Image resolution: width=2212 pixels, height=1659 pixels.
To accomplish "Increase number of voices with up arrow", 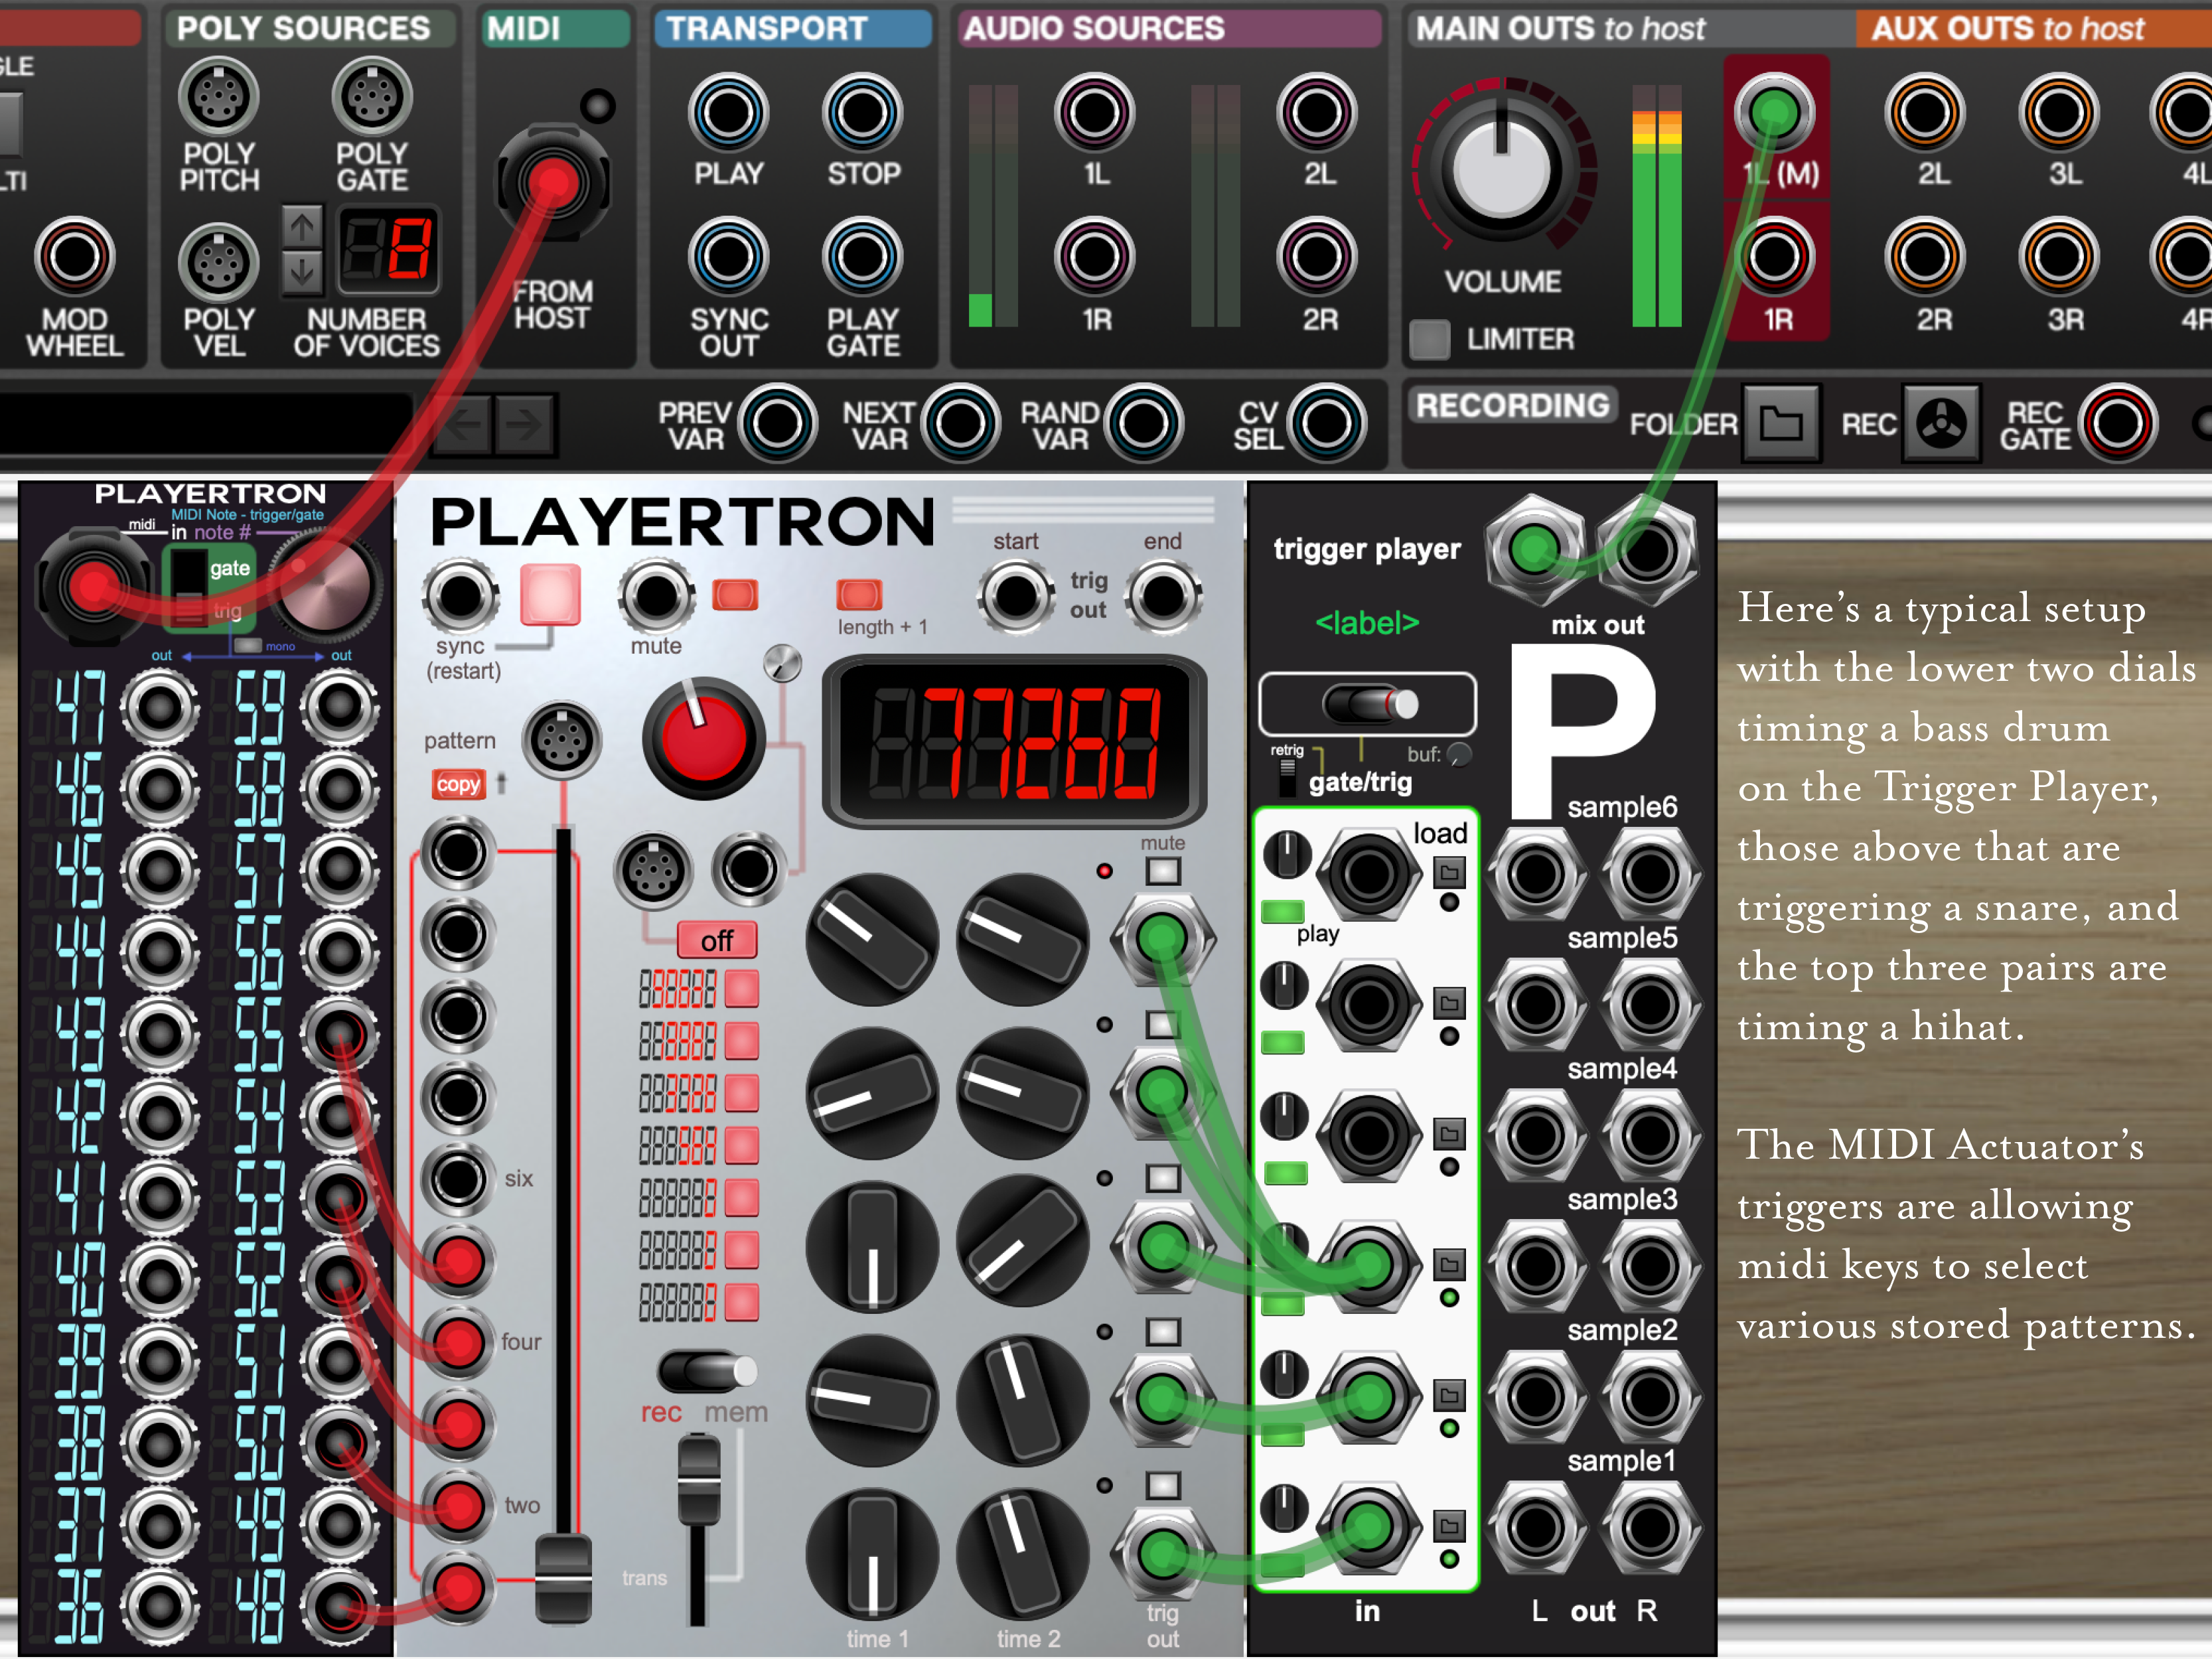I will click(302, 227).
